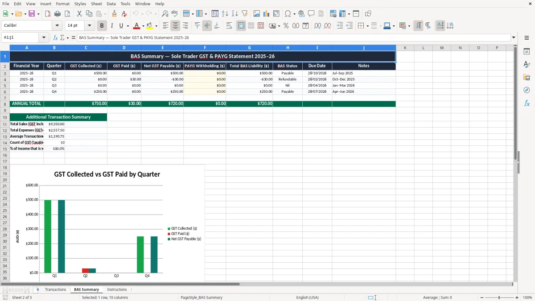535x301 pixels.
Task: Click PageStyle_BAS Summary in status bar
Action: point(201,297)
